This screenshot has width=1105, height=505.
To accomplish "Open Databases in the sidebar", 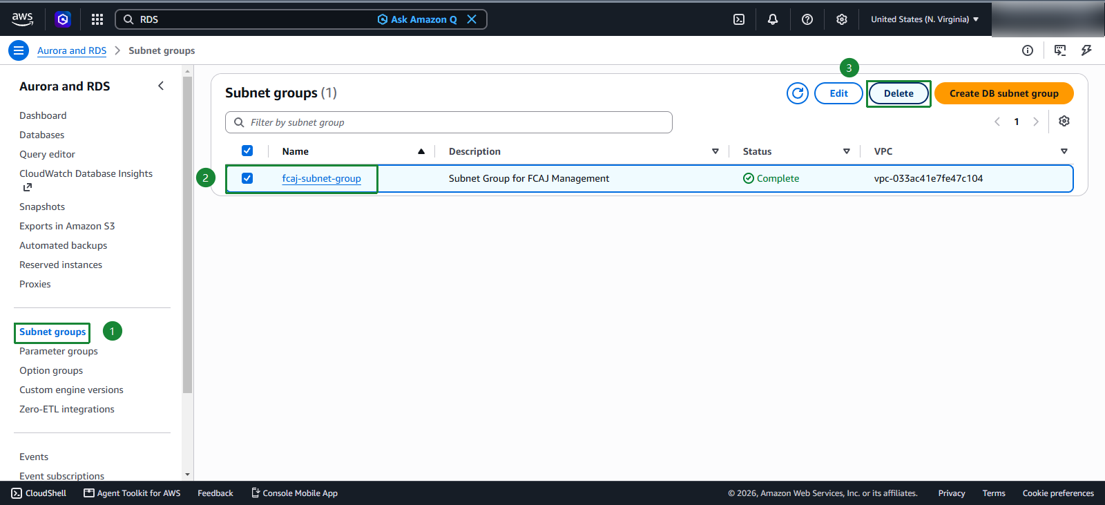I will [x=41, y=135].
